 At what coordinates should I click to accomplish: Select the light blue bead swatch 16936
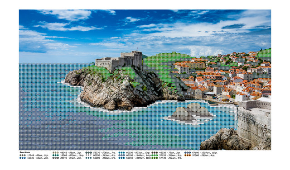[x=23, y=158]
